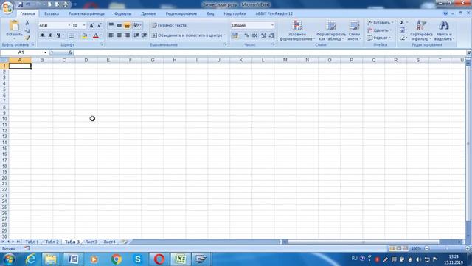Switch to the Данные tab

point(148,13)
